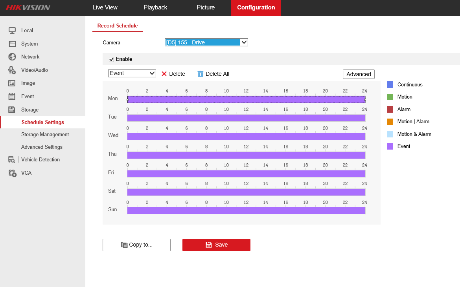The height and width of the screenshot is (287, 460).
Task: Open Storage Management settings page
Action: click(x=45, y=134)
